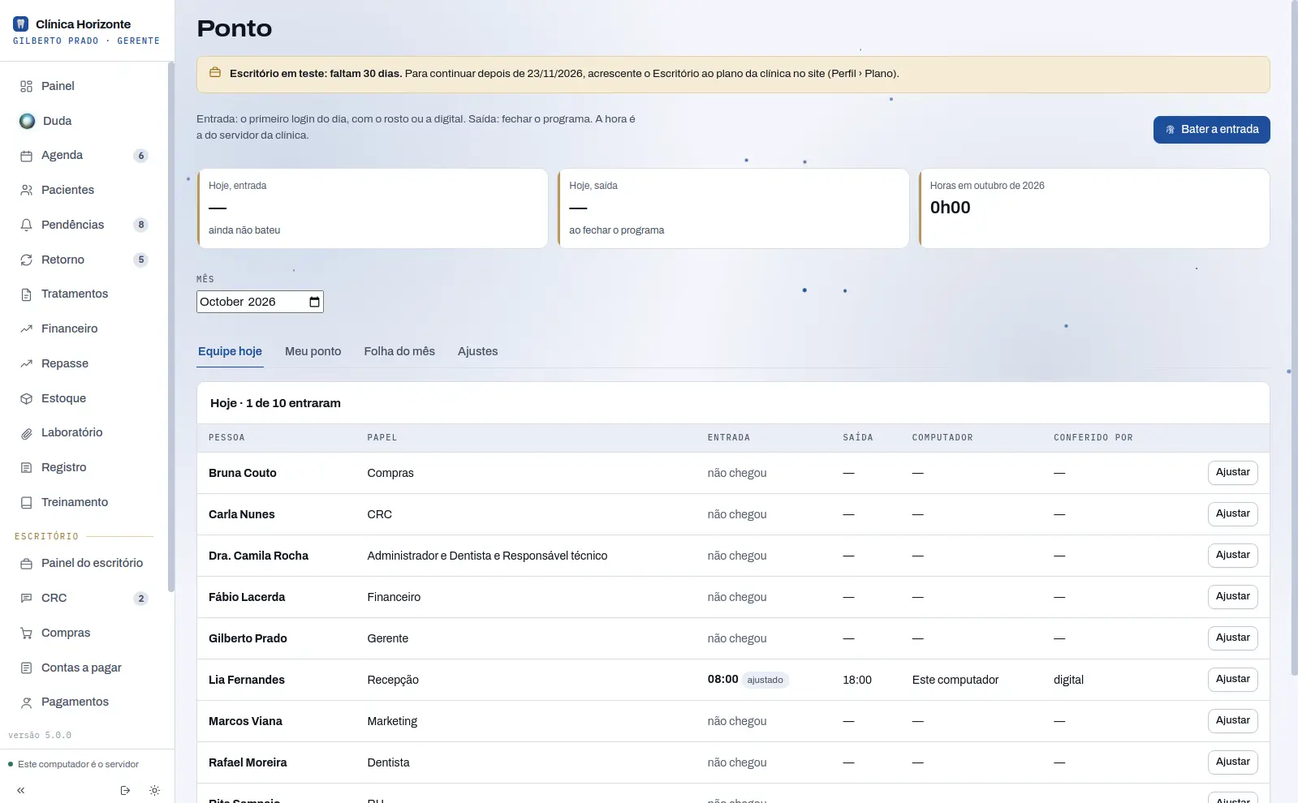The image size is (1298, 803).
Task: Click the sidebar vertical scrollbar
Action: point(170,326)
